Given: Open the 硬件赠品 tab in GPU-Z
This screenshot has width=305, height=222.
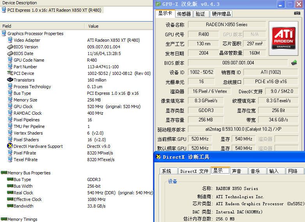Looking at the screenshot, I should [x=221, y=14].
